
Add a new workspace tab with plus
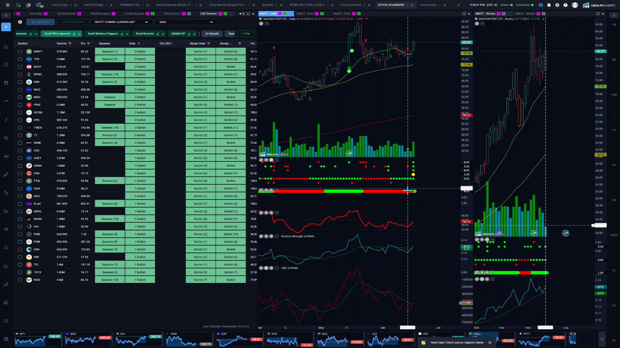[x=458, y=5]
